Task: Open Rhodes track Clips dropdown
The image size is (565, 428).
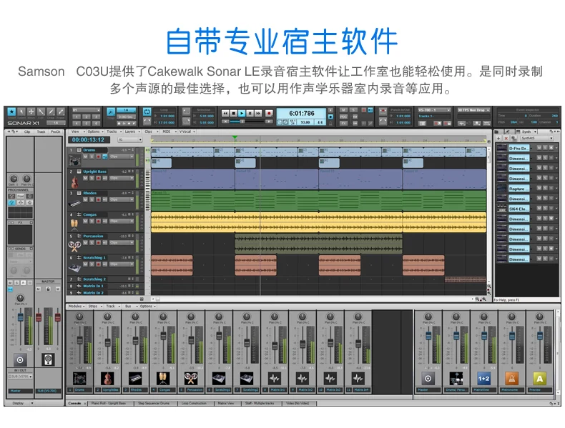Action: [122, 199]
